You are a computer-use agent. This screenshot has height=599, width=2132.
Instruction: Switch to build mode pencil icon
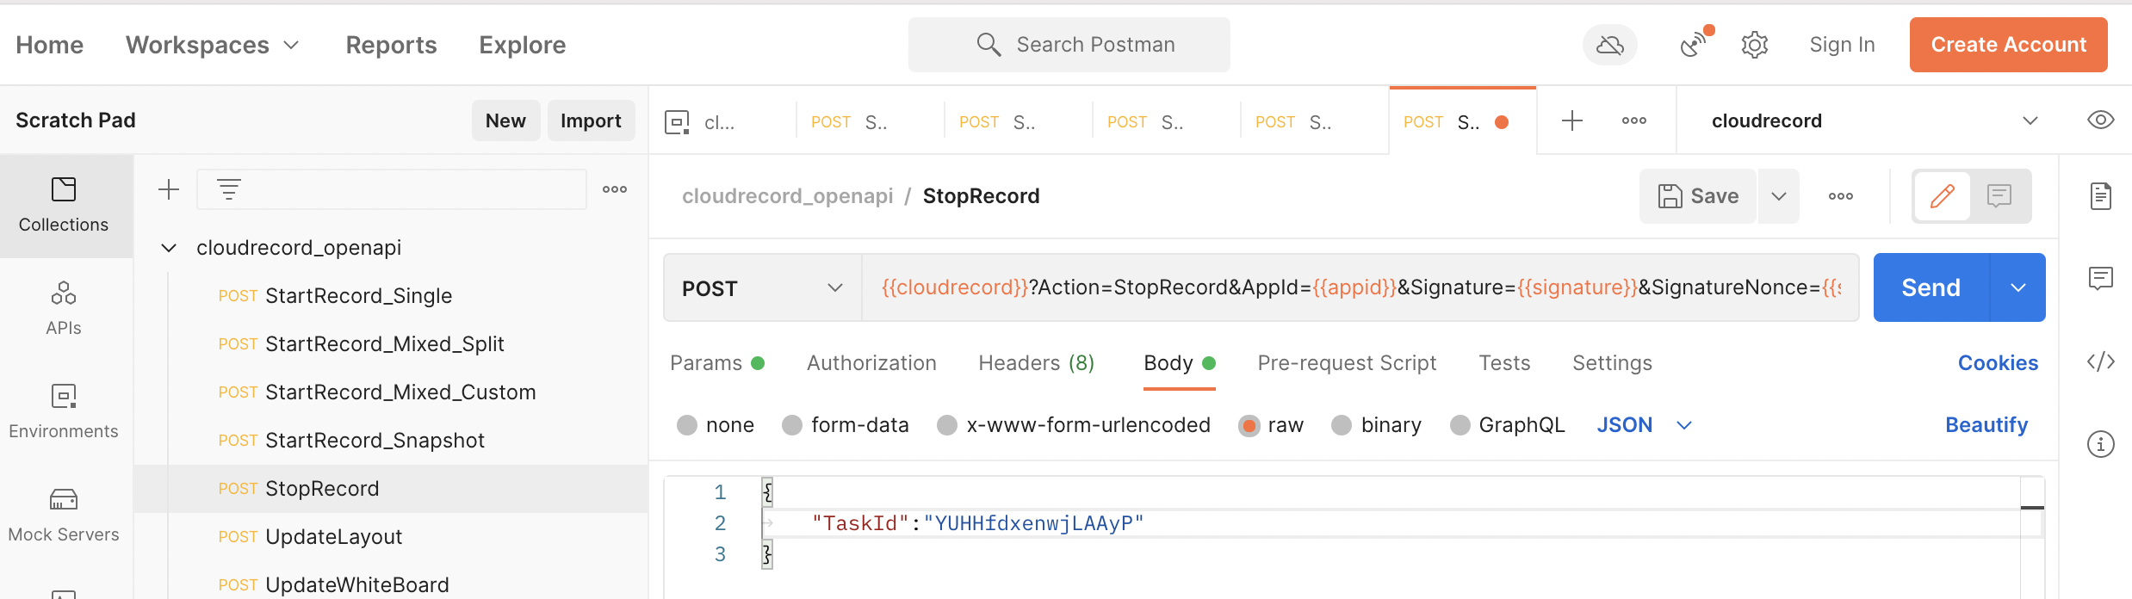point(1943,196)
